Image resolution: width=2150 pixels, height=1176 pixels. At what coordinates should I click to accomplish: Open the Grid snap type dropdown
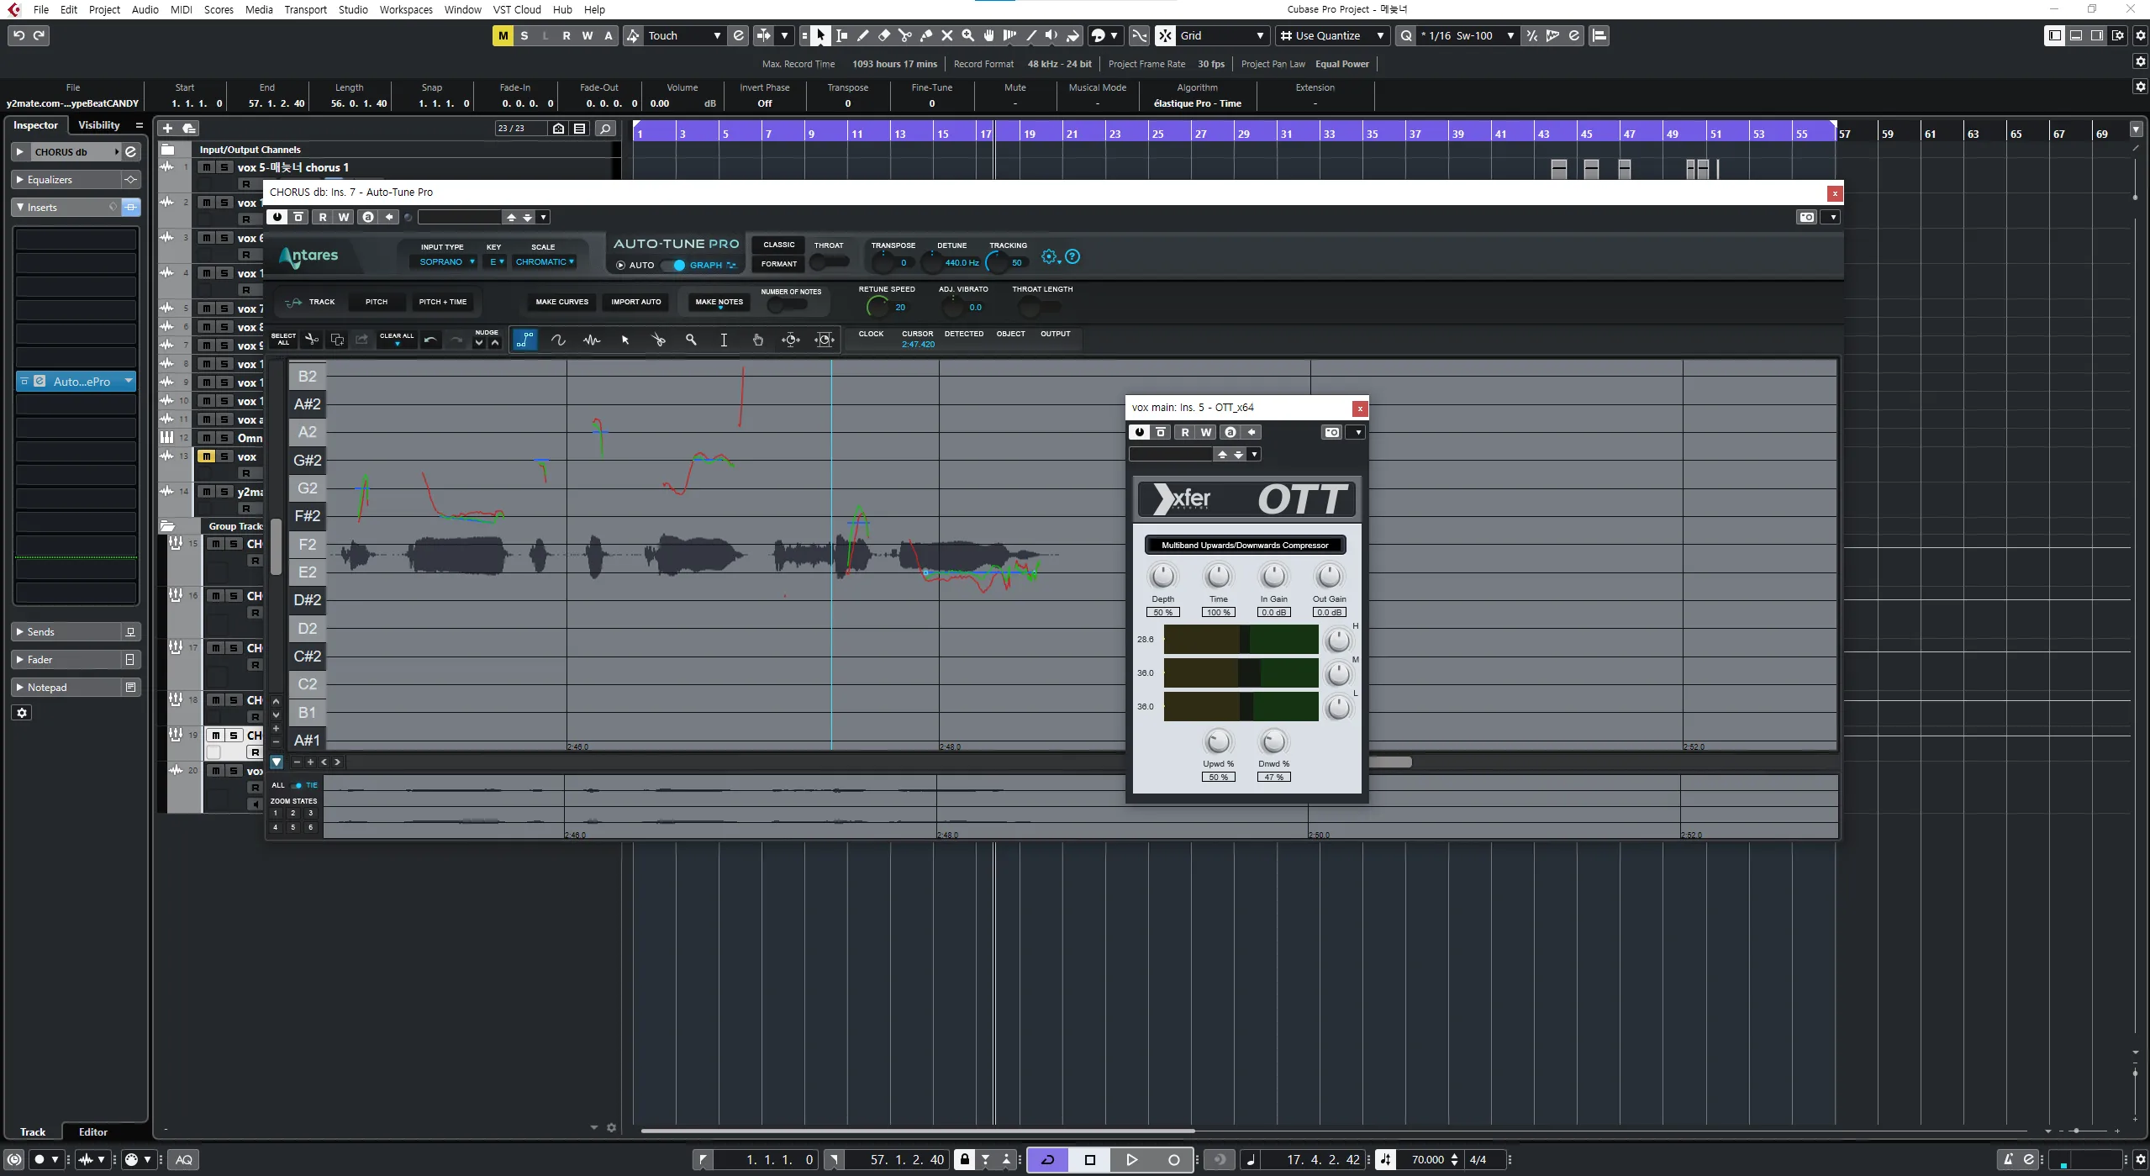coord(1223,35)
